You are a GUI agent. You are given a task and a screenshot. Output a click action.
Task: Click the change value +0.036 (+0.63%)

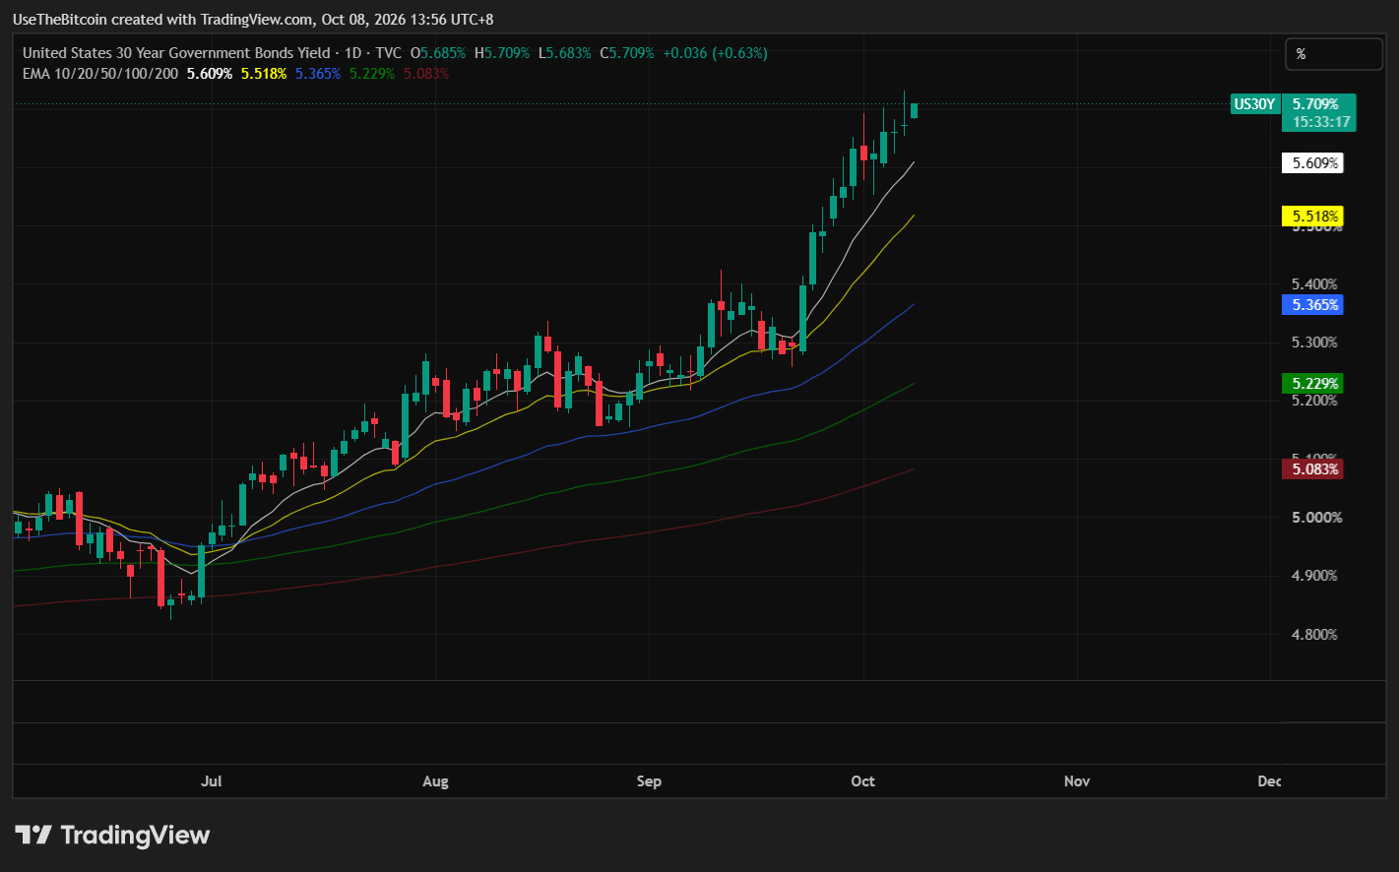tap(716, 53)
